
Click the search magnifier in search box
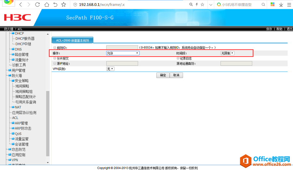(x=263, y=5)
